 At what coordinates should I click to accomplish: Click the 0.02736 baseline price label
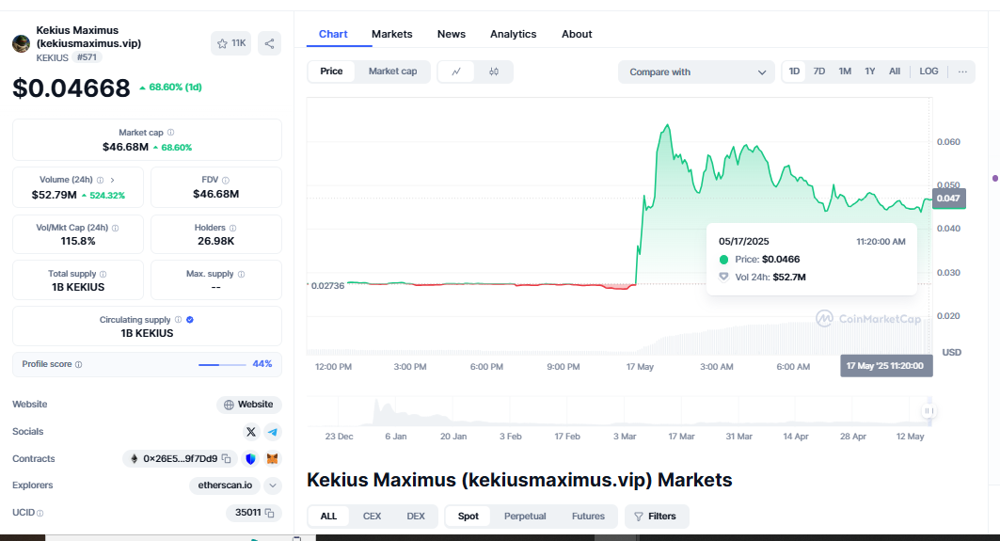point(327,286)
